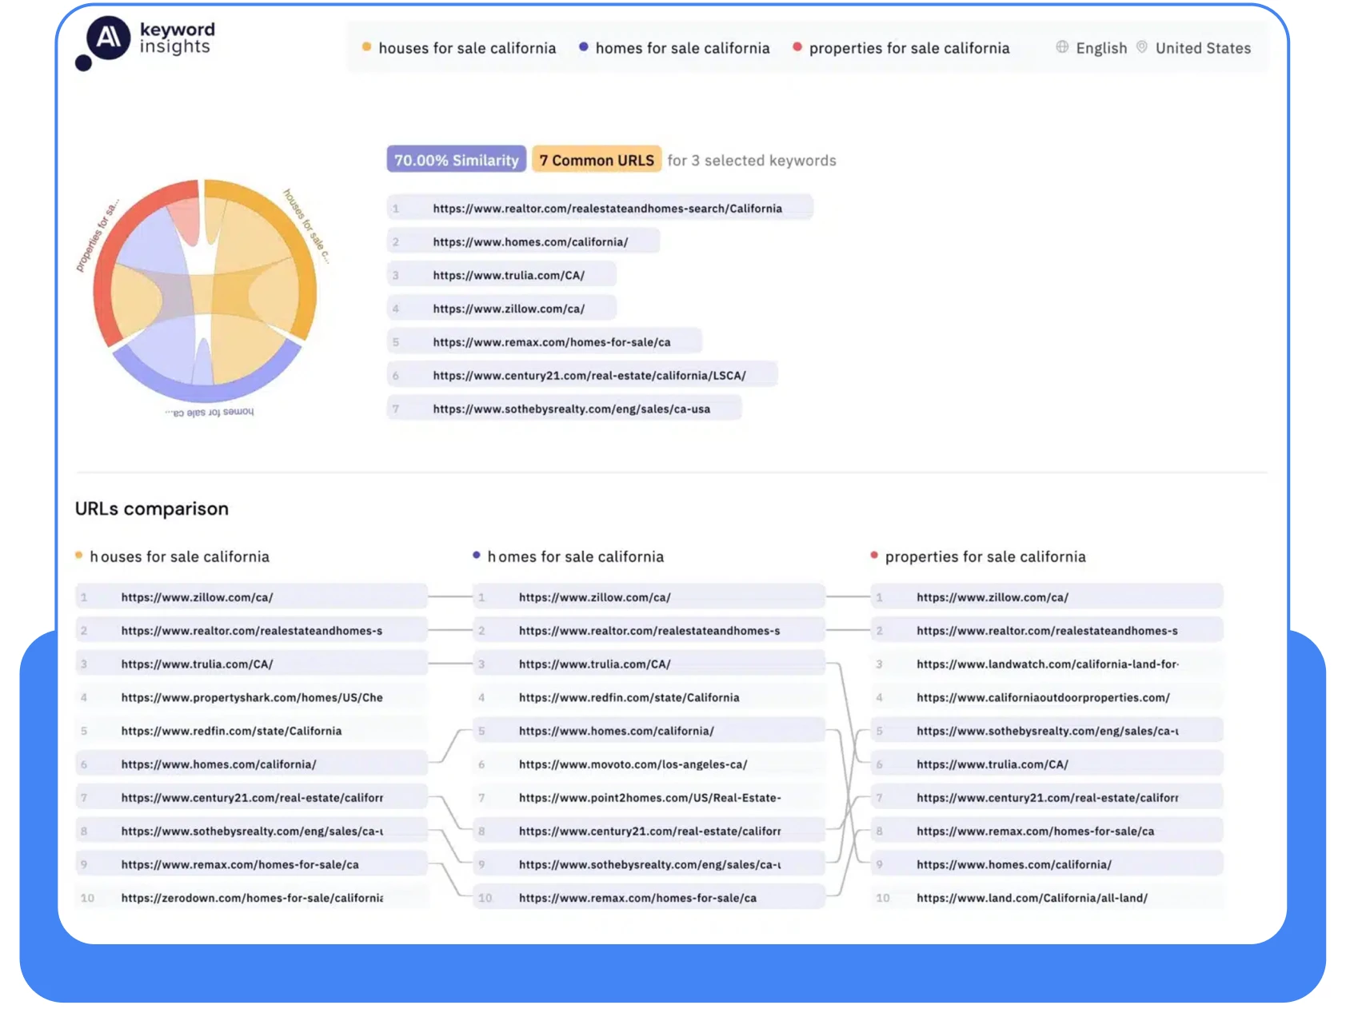Select sothebysrealty.com row 8 in houses column
Screen dimensions: 1346x1009
tap(251, 832)
